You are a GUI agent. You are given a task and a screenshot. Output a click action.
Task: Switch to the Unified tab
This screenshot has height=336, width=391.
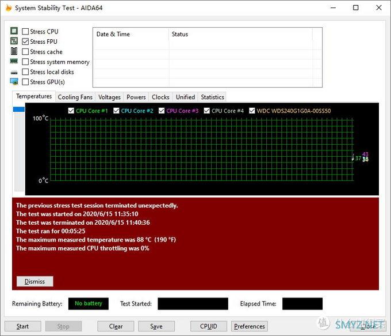click(185, 97)
